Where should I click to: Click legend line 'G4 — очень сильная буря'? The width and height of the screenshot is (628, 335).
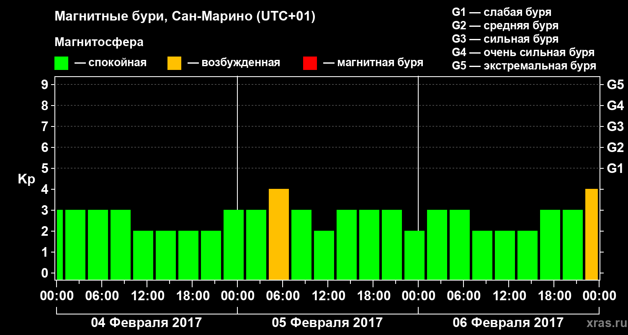(x=523, y=52)
